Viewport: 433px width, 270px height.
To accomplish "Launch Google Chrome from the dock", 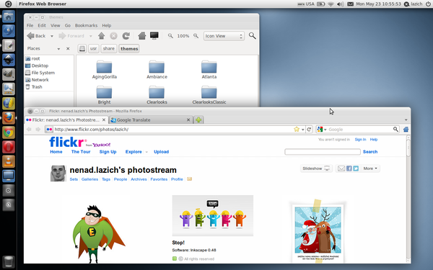I will coord(8,132).
